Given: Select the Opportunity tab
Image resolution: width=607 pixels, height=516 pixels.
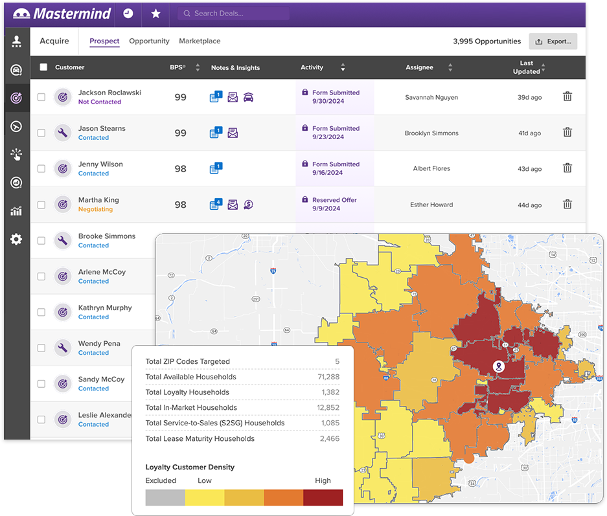Looking at the screenshot, I should pyautogui.click(x=149, y=41).
